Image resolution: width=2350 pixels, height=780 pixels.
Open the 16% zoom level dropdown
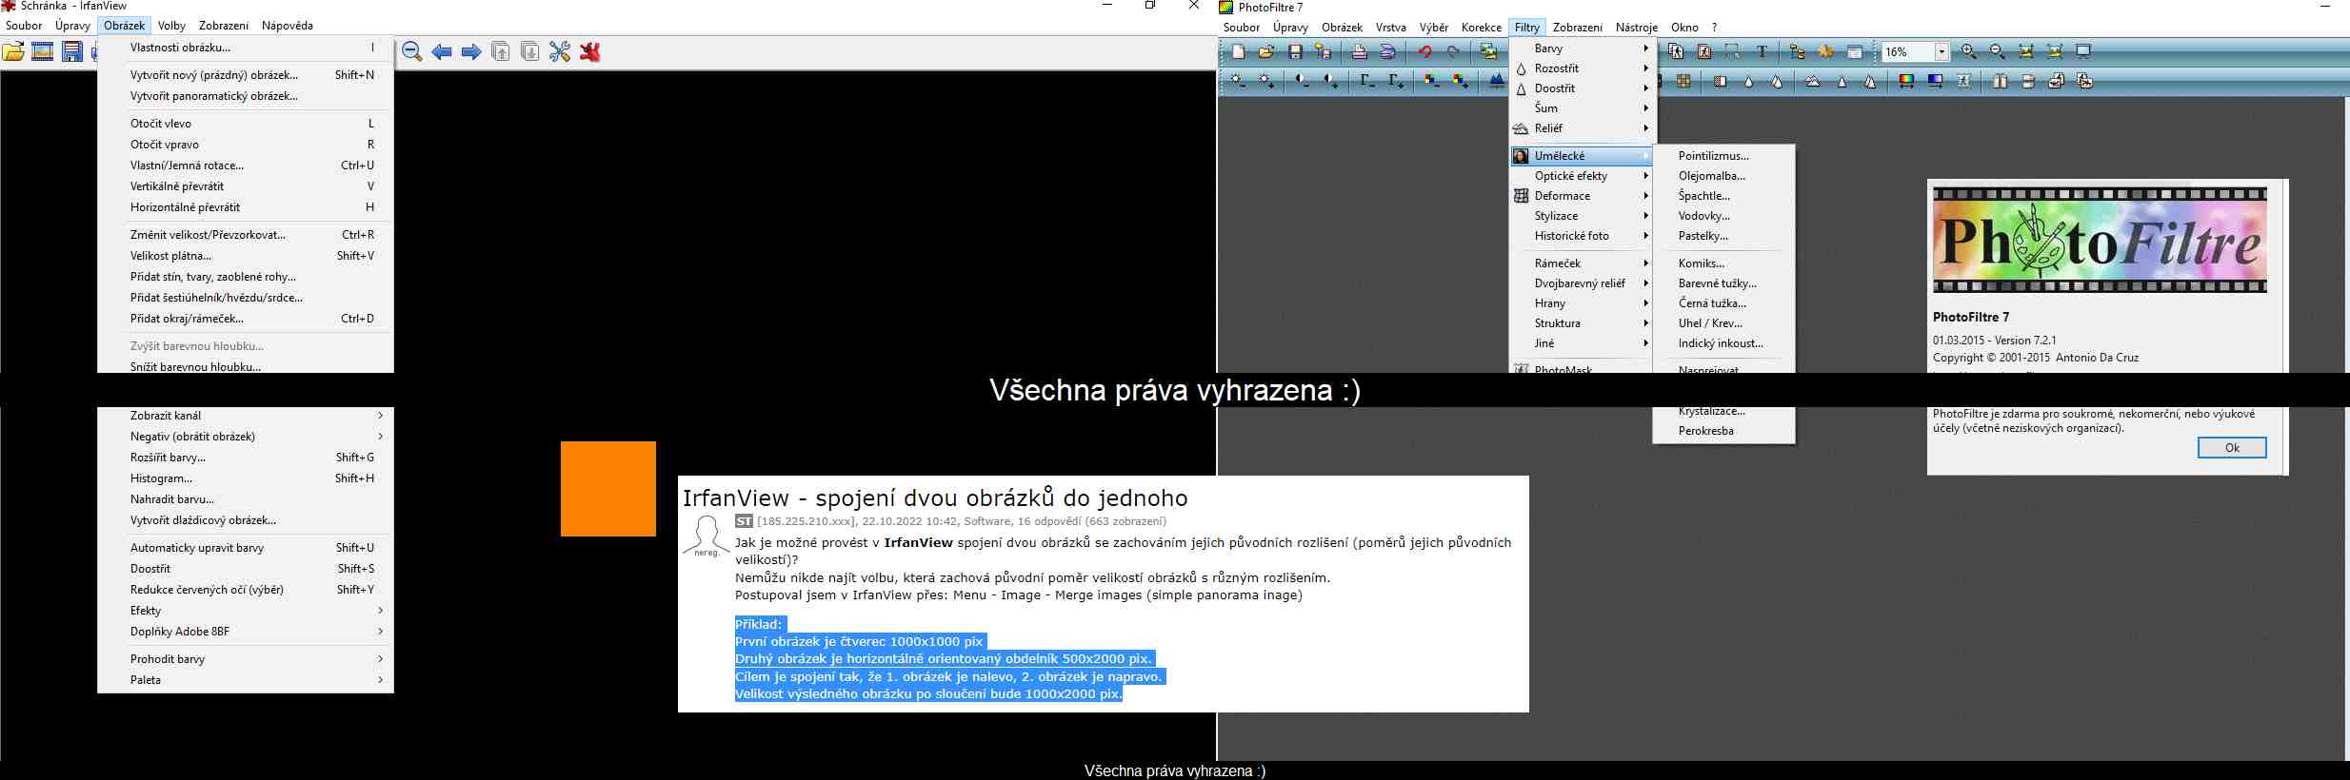click(1942, 52)
